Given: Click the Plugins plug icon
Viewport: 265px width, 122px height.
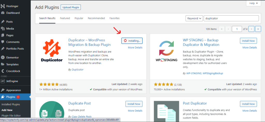Looking at the screenshot, I should pos(3,97).
